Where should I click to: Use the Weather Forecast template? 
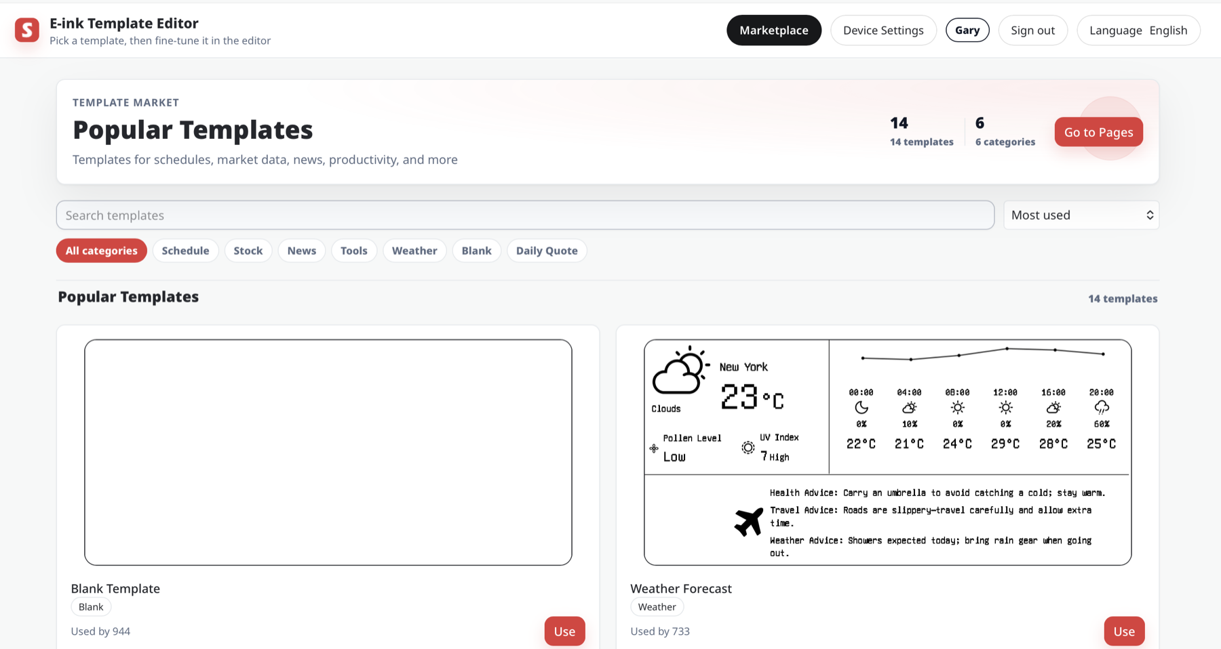pyautogui.click(x=1124, y=631)
